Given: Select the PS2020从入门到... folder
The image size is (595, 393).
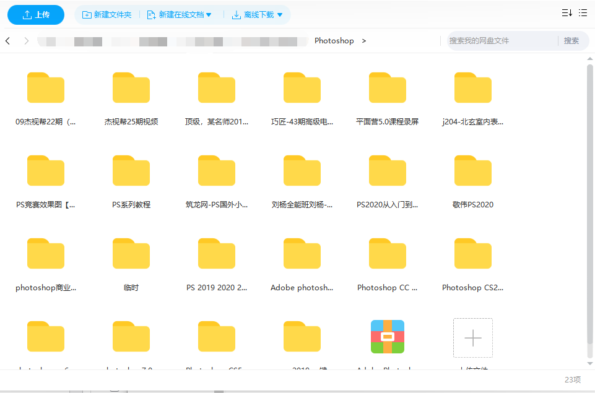Looking at the screenshot, I should [x=388, y=182].
